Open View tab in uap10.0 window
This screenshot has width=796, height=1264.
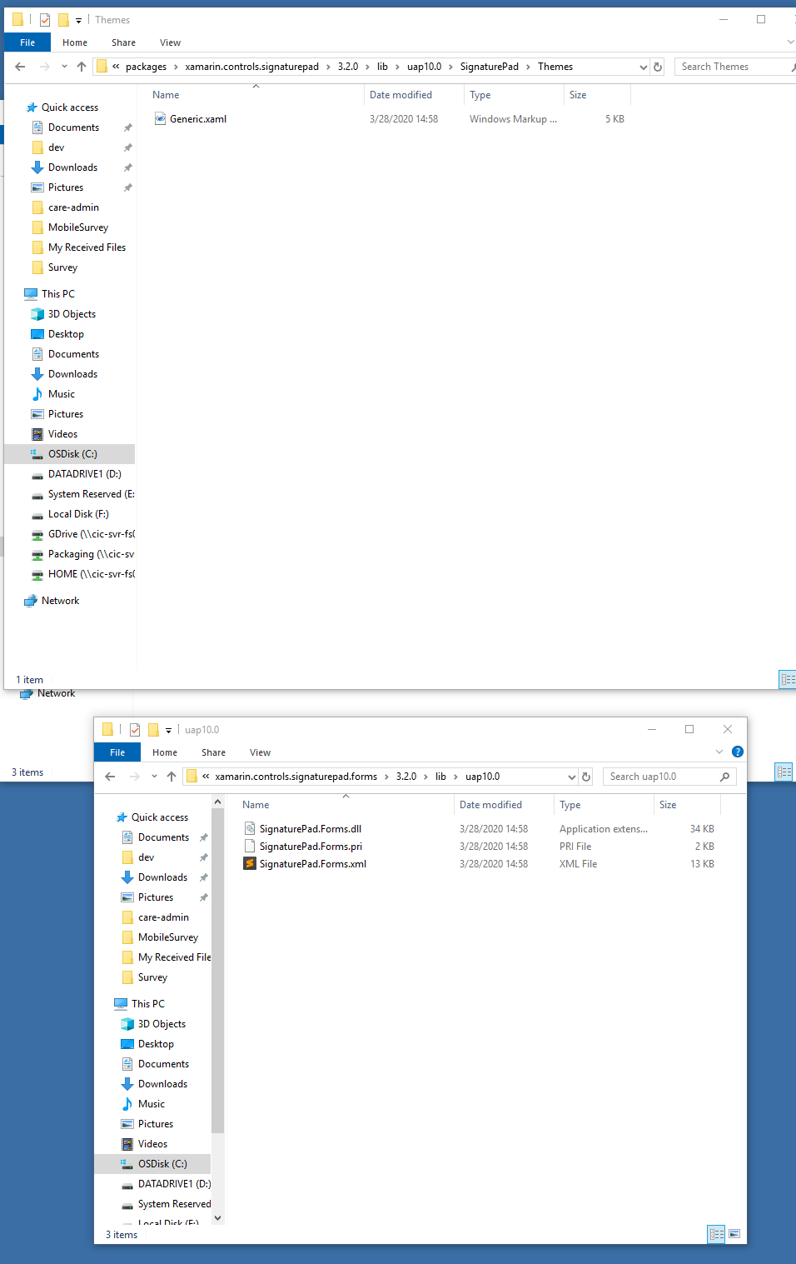tap(260, 752)
